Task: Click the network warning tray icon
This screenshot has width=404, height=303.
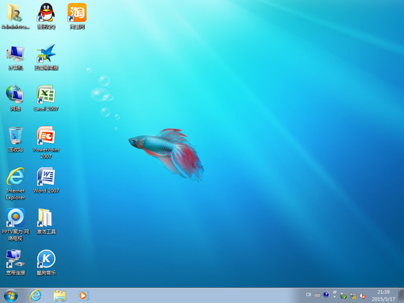Action: click(x=353, y=296)
